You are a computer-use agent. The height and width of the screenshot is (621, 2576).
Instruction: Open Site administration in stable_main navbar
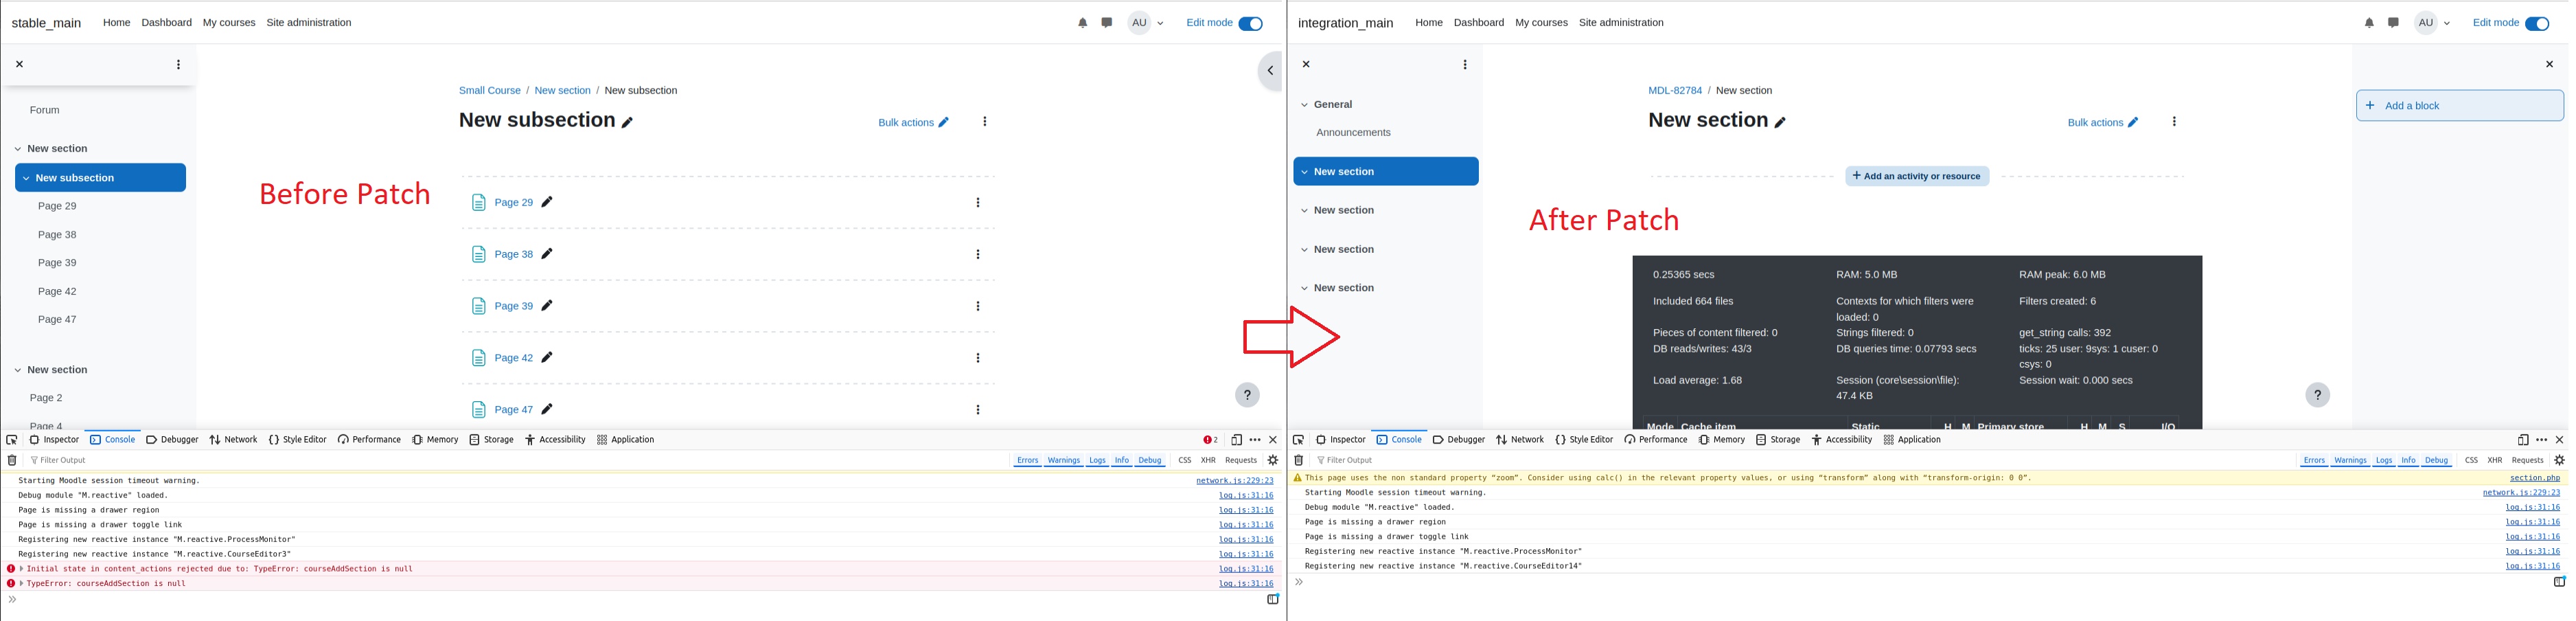click(x=308, y=23)
